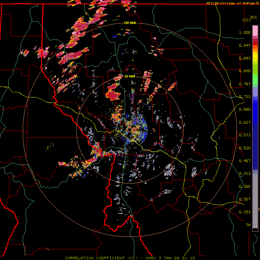
Task: Click the TH label on the color scale
Action: pyautogui.click(x=248, y=225)
